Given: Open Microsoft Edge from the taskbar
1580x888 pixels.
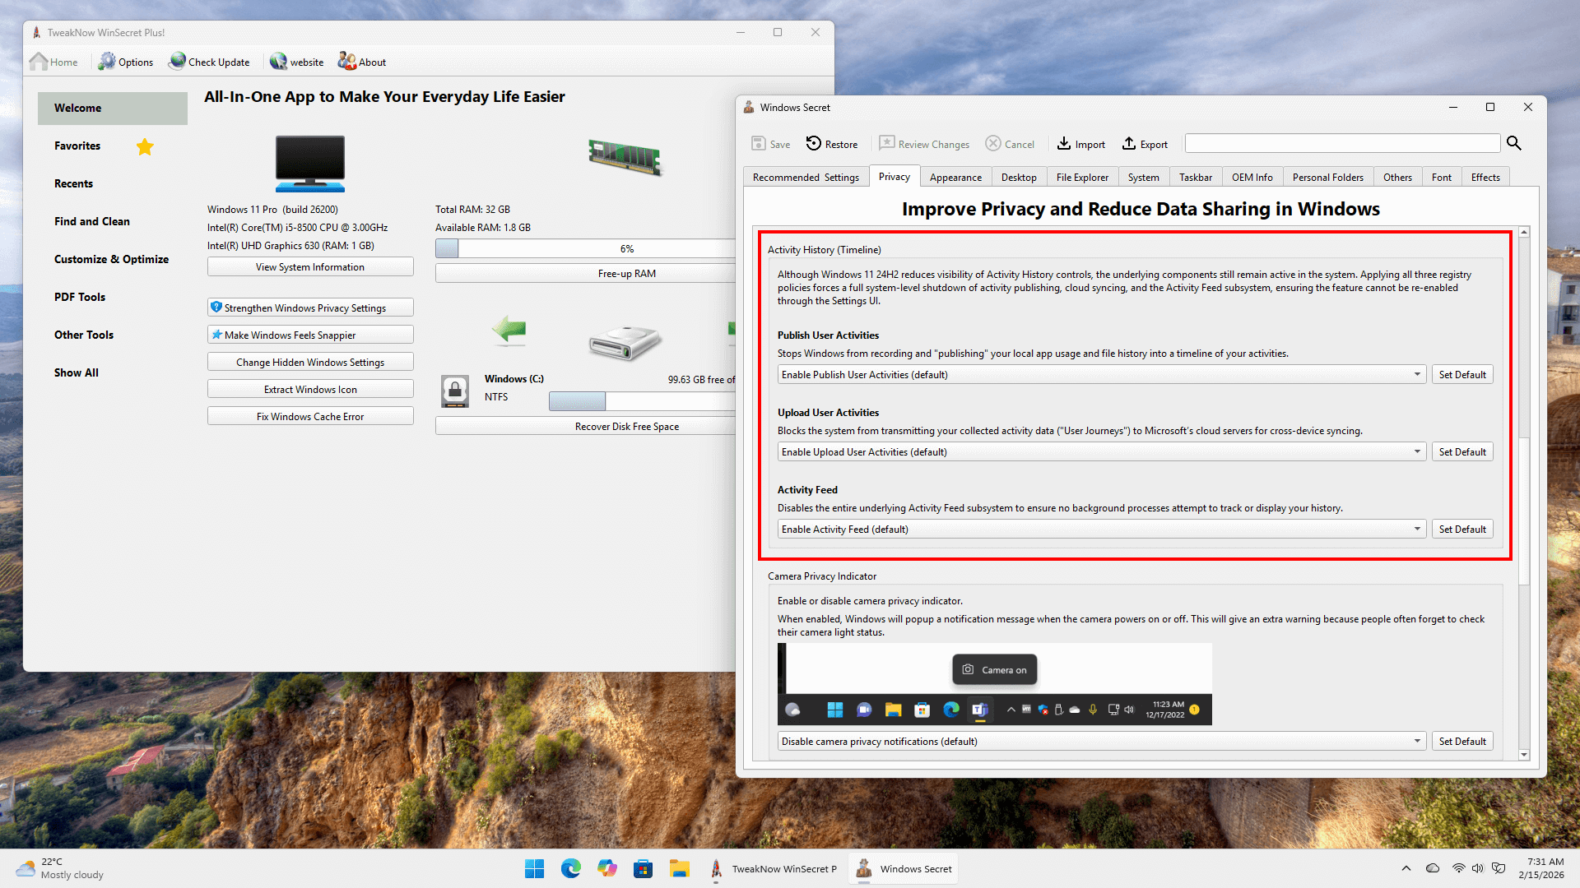Looking at the screenshot, I should point(570,868).
